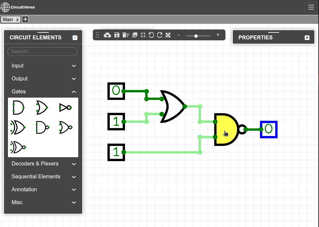Expand the Sequential Elements section
319x227 pixels.
[43, 177]
